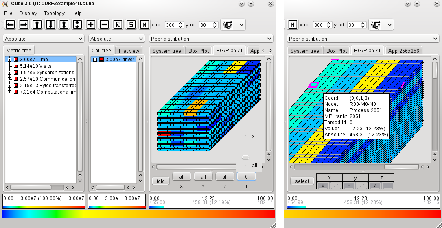Viewport: 442px width, 228px height.
Task: Click the decrease plane distance icon
Action: (x=77, y=25)
